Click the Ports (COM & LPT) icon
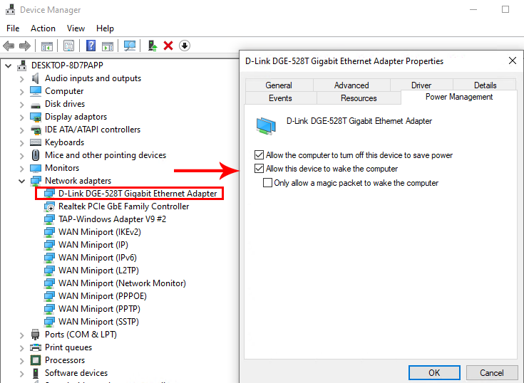 pyautogui.click(x=36, y=335)
